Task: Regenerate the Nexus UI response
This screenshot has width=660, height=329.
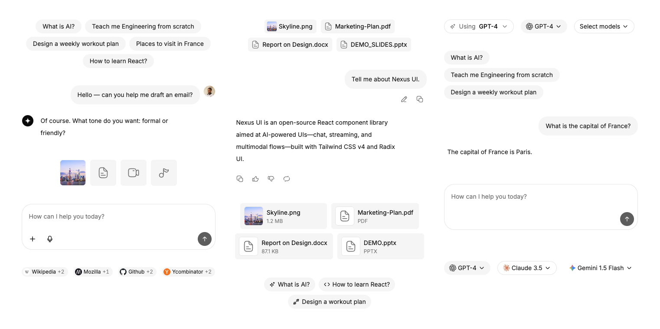Action: click(x=287, y=179)
